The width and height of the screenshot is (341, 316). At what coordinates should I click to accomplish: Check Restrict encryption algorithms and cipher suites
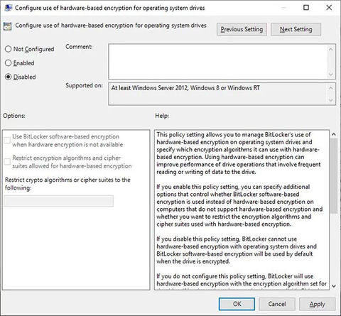coord(7,162)
